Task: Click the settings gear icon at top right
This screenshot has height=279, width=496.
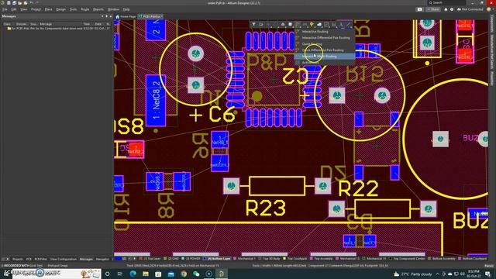Action: [452, 9]
